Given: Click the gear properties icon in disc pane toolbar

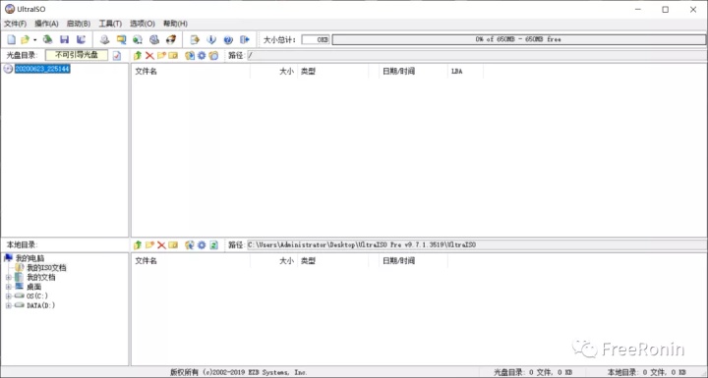Looking at the screenshot, I should [x=202, y=56].
